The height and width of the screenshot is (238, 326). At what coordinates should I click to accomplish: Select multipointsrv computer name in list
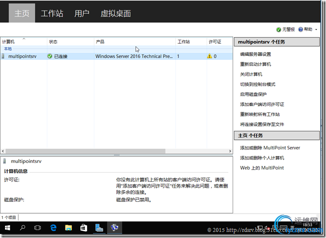[x=22, y=56]
